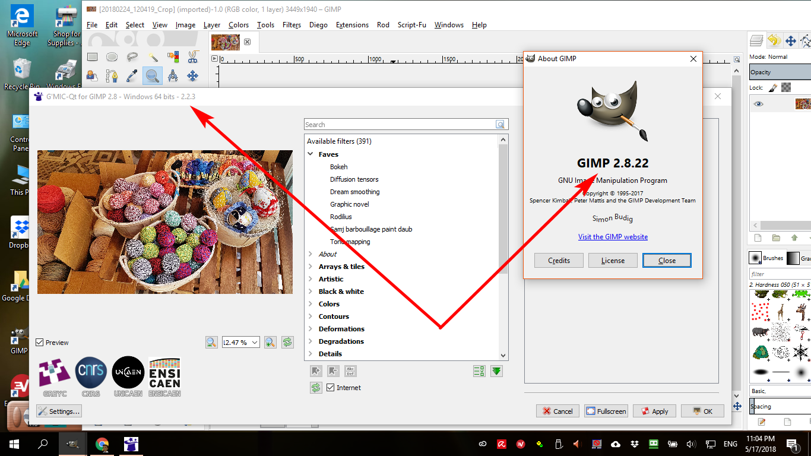Click the Close button in About GIMP
Screen dimensions: 811x456
(x=667, y=260)
